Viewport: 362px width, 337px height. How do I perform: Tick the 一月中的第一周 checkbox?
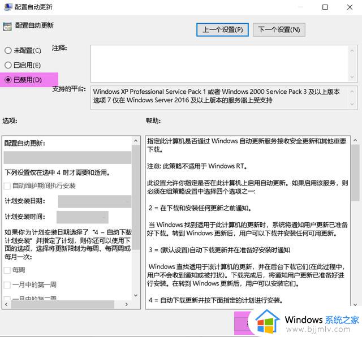point(7,285)
